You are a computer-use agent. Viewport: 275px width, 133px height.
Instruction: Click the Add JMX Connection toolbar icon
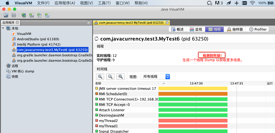(x=32, y=15)
